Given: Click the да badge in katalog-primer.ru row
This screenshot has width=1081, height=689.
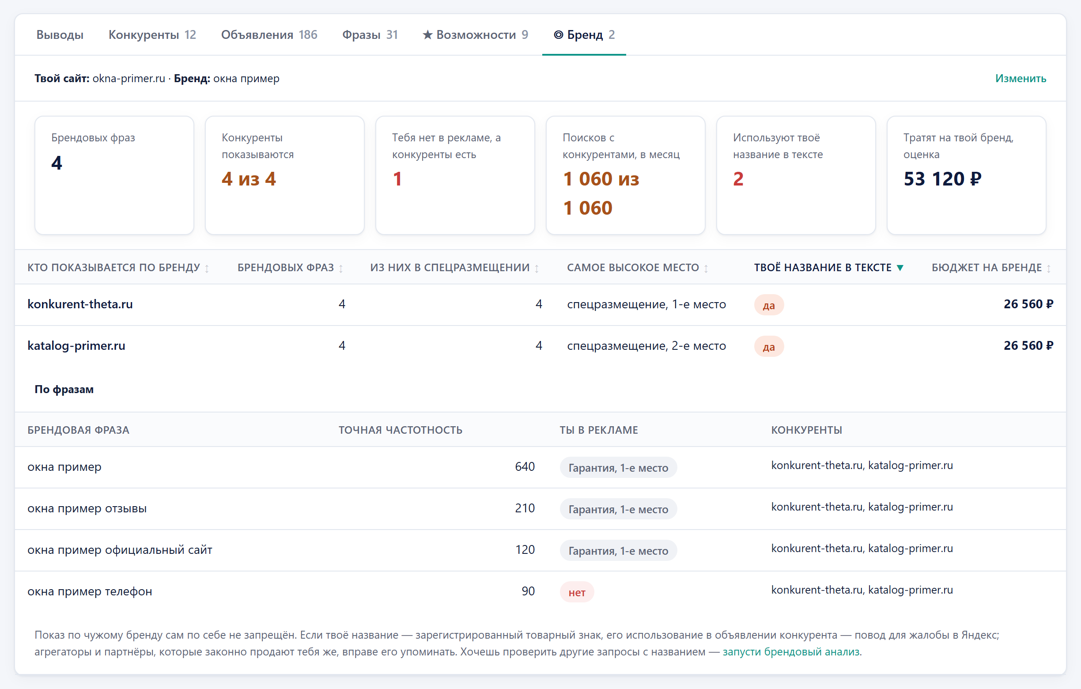Looking at the screenshot, I should pos(768,347).
